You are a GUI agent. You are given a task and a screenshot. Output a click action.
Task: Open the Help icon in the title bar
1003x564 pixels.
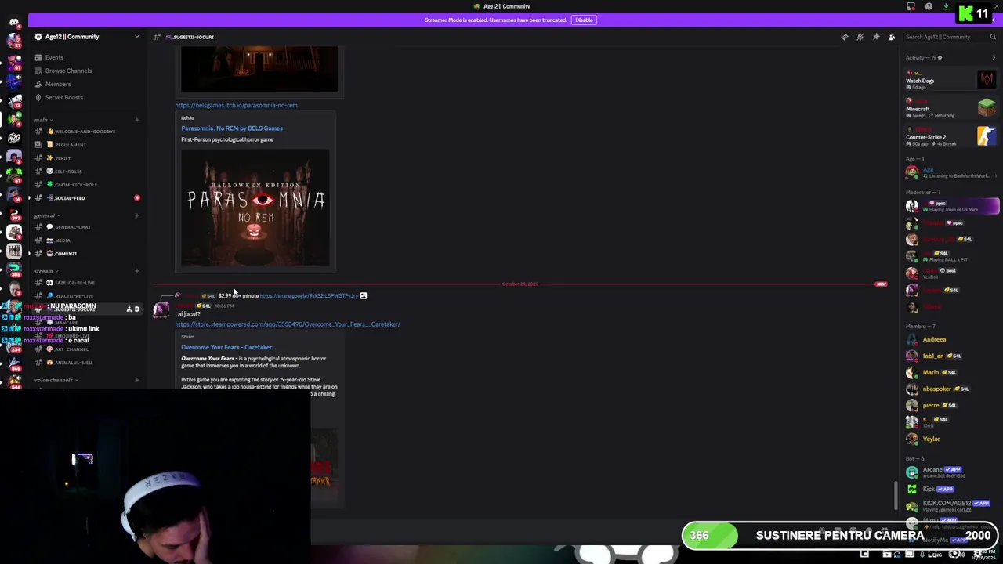click(x=929, y=6)
